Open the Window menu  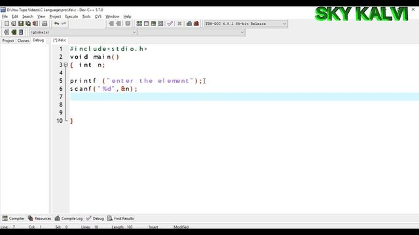(112, 16)
